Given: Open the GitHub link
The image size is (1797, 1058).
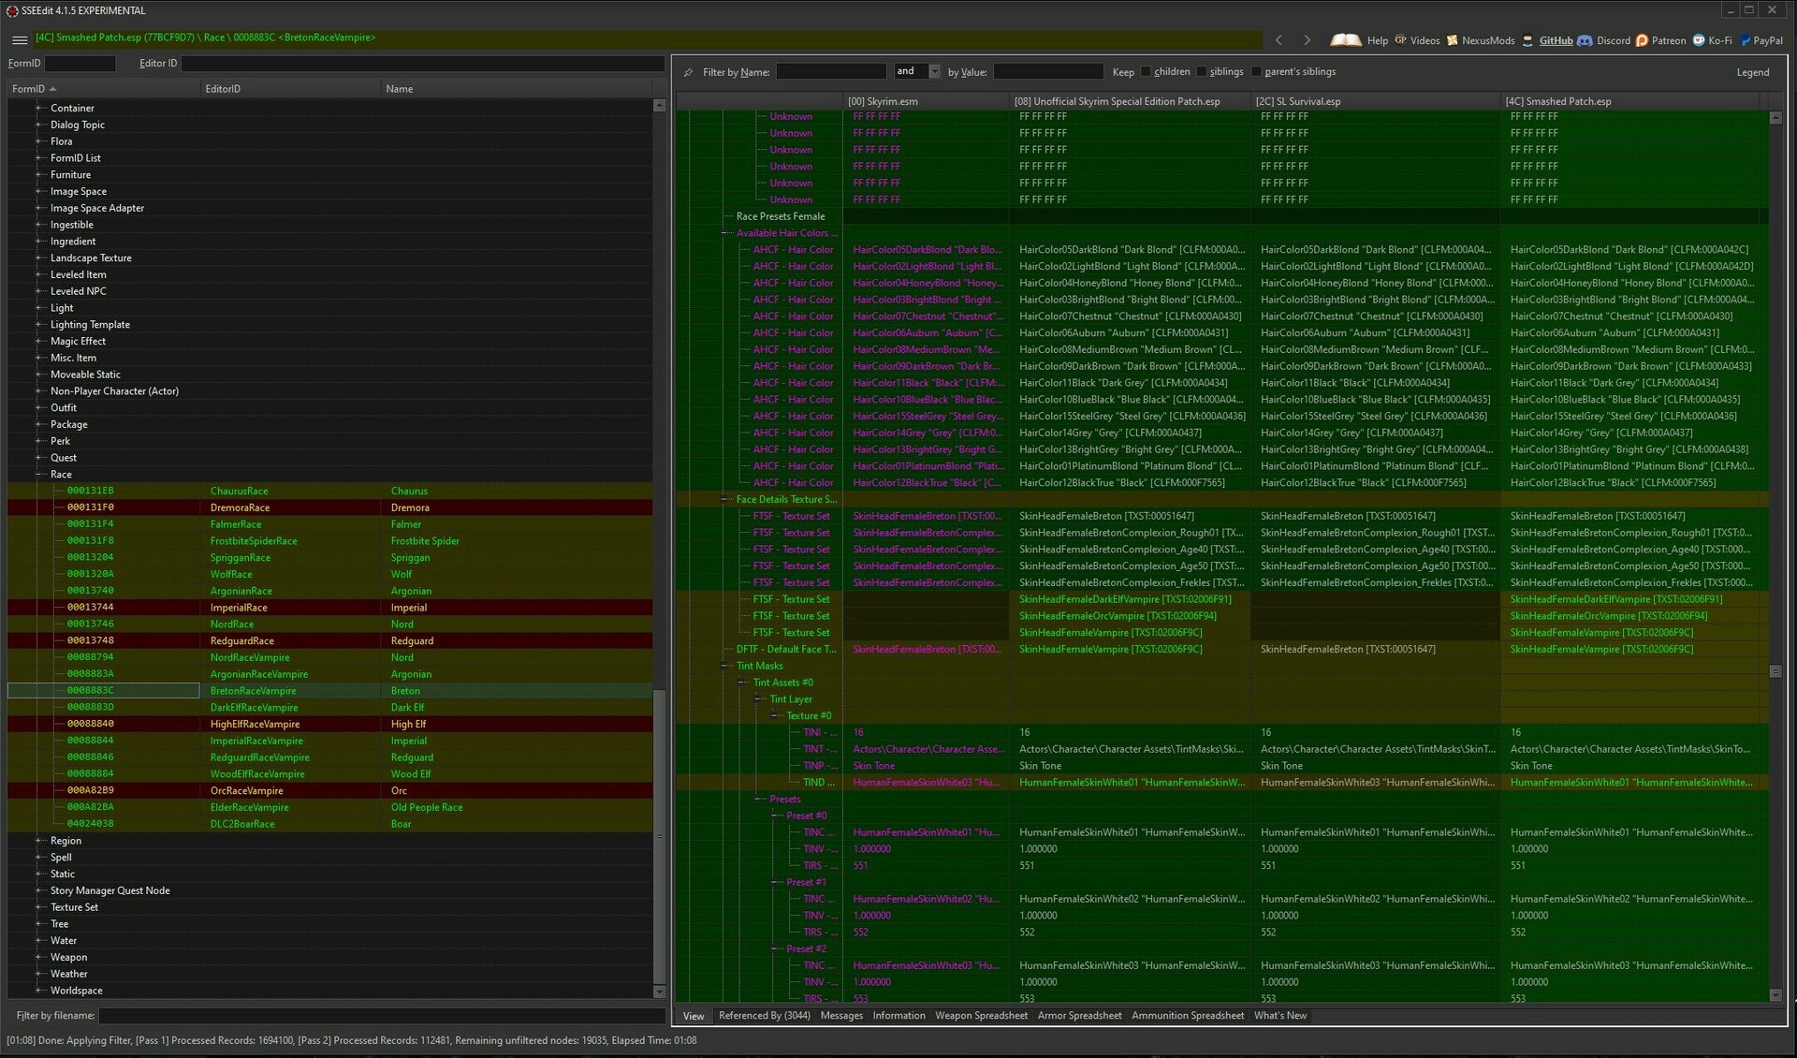Looking at the screenshot, I should (x=1548, y=40).
